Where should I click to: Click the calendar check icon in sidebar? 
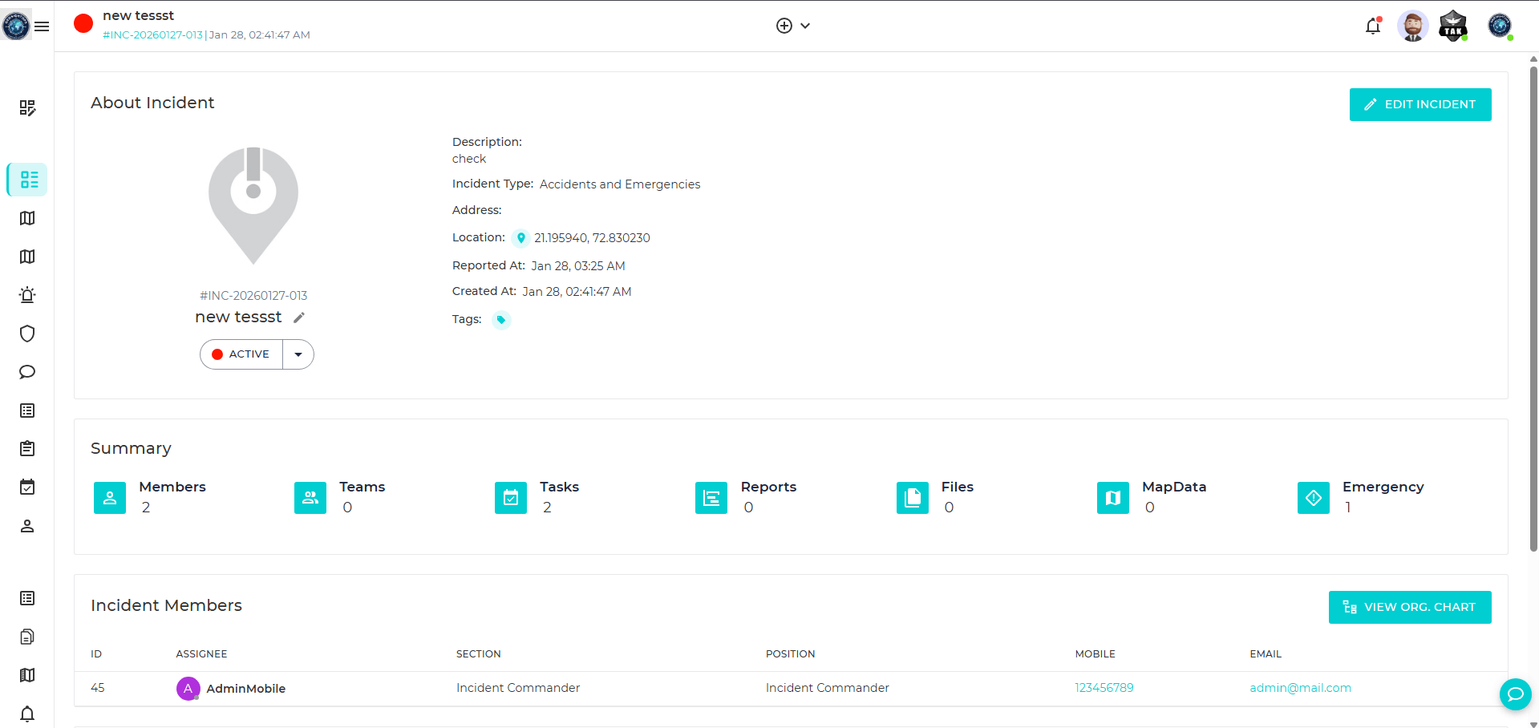pyautogui.click(x=27, y=487)
